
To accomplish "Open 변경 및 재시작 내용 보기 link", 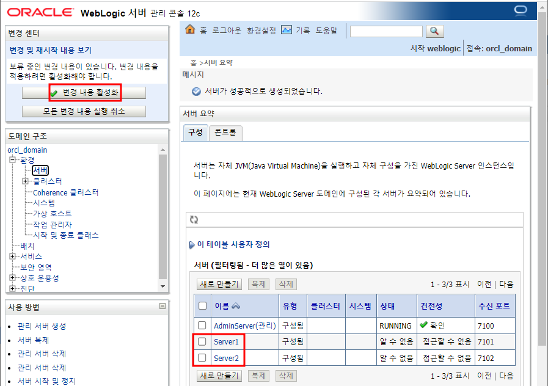I will [51, 50].
